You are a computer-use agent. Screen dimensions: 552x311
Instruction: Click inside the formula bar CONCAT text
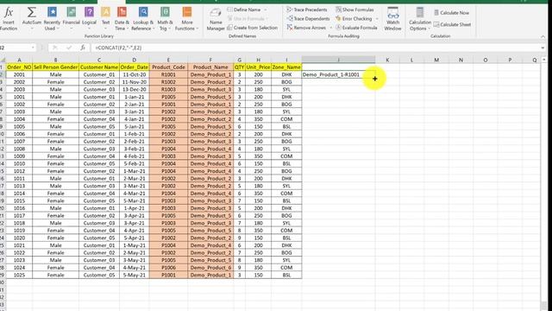point(118,48)
